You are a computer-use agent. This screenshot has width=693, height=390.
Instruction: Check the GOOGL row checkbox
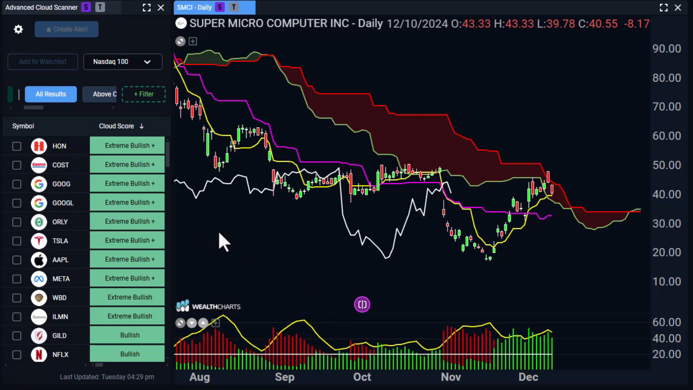pos(17,203)
